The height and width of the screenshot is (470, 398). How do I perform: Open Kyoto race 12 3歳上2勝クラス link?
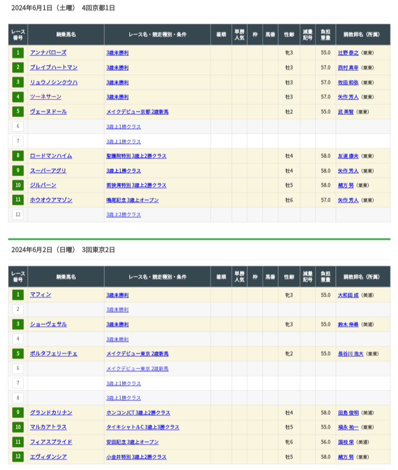[124, 215]
